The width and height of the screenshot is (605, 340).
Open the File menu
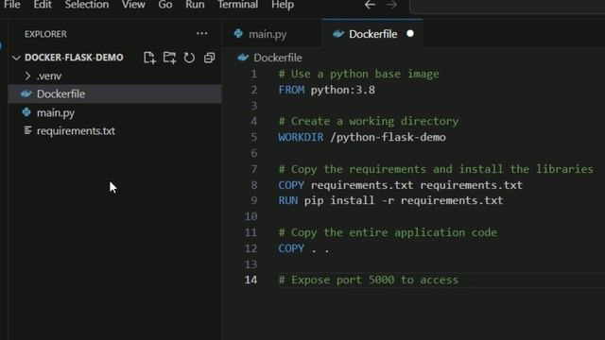point(12,5)
